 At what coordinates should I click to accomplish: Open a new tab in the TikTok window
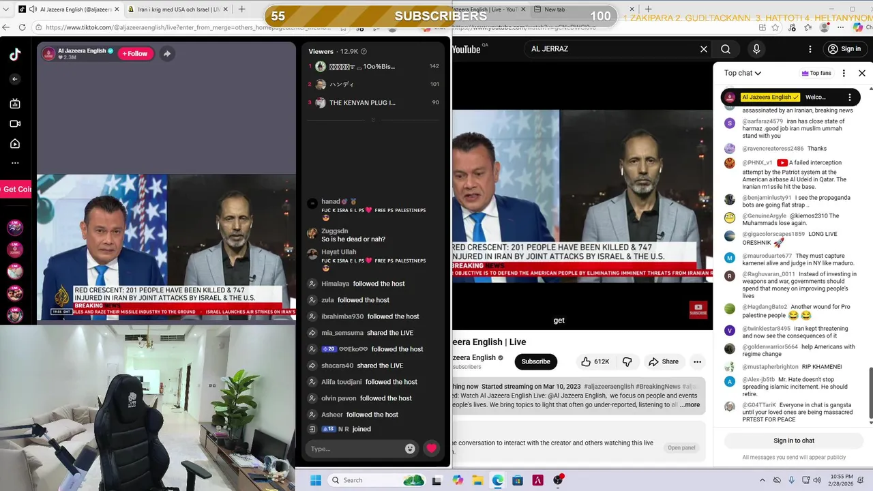tap(241, 10)
